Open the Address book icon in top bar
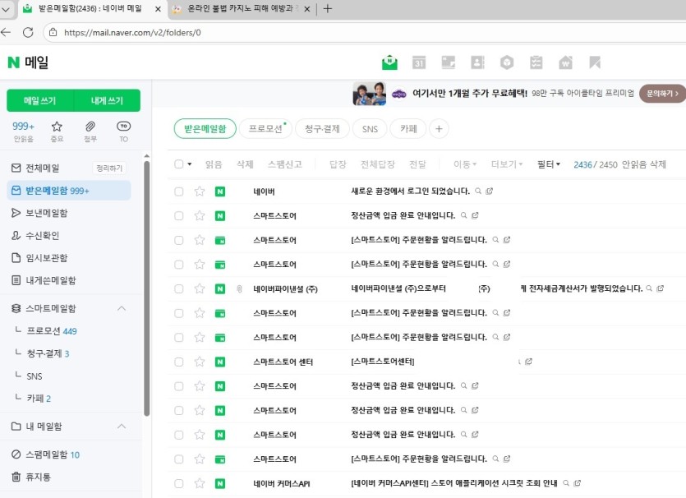The width and height of the screenshot is (686, 498). coord(477,62)
